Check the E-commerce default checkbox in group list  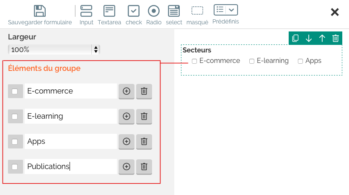tap(15, 91)
